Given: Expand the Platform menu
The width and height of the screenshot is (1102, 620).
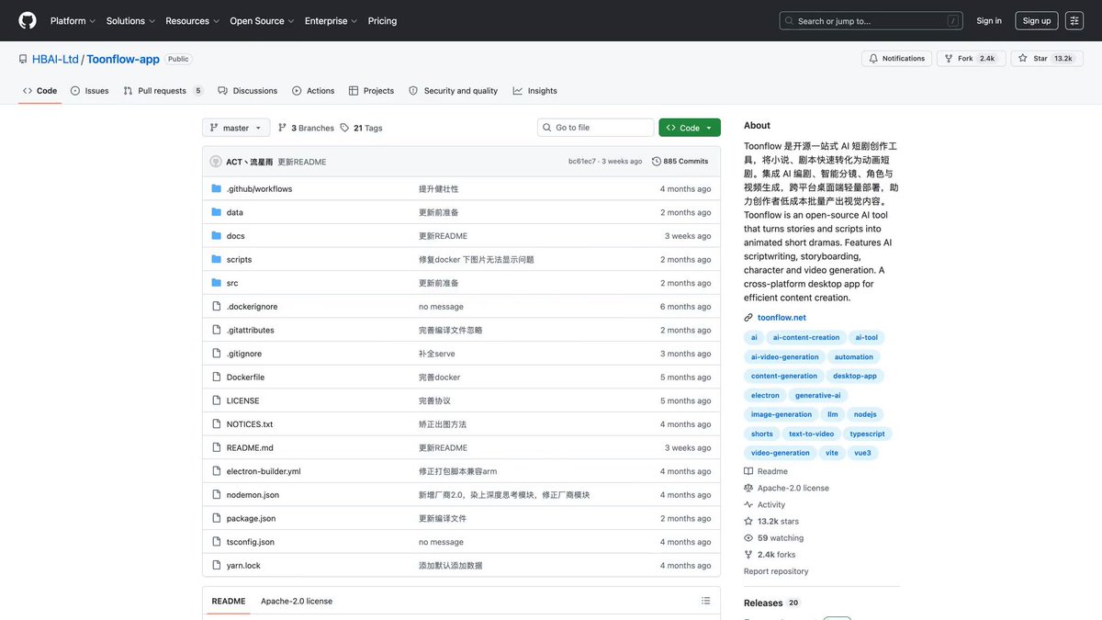Looking at the screenshot, I should (73, 20).
